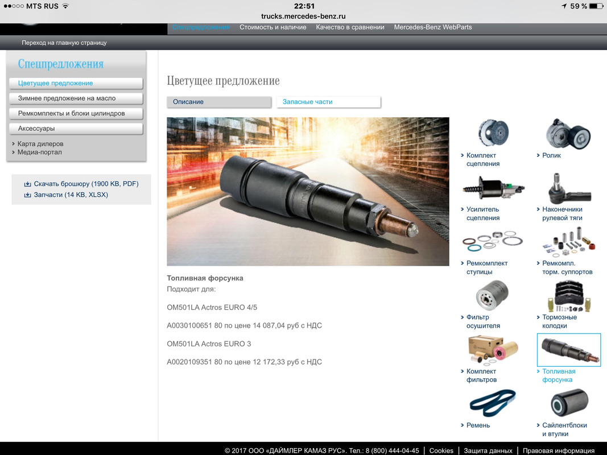Viewport: 607px width, 455px height.
Task: Open the Ролик text link
Action: (551, 155)
